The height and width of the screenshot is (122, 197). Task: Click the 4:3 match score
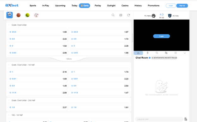(162, 15)
